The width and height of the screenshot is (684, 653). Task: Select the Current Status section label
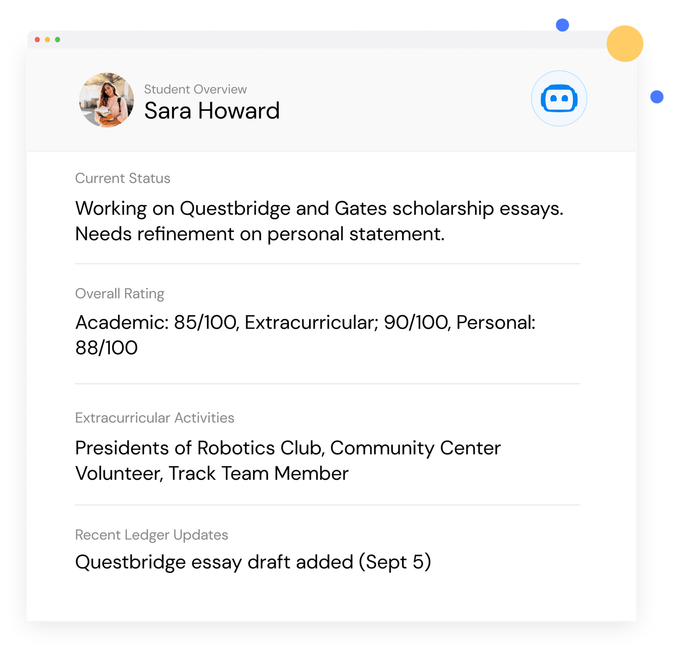point(123,178)
